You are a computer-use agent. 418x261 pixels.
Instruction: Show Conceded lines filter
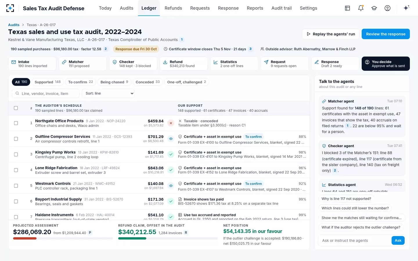148,82
